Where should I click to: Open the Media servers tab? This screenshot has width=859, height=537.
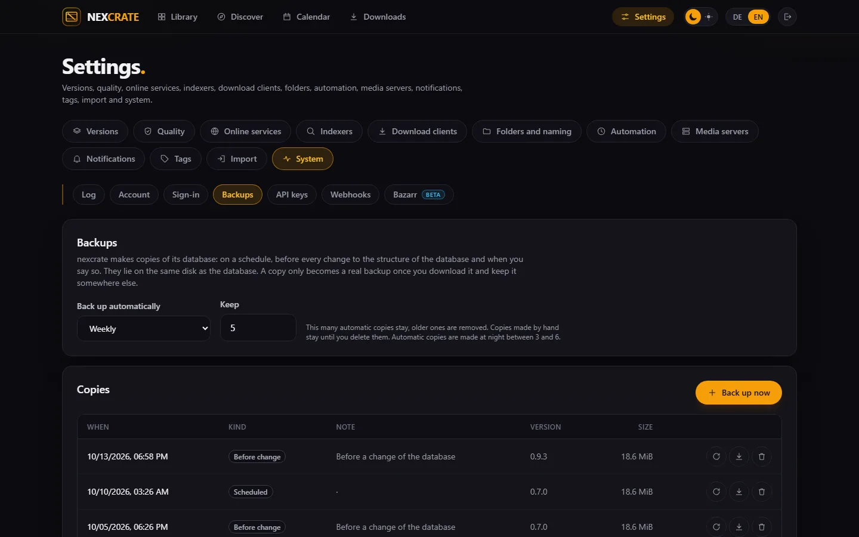tap(715, 131)
